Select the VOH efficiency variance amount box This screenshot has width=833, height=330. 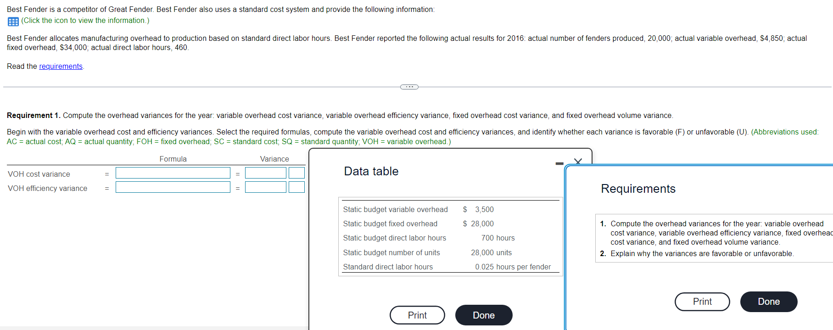click(x=266, y=187)
